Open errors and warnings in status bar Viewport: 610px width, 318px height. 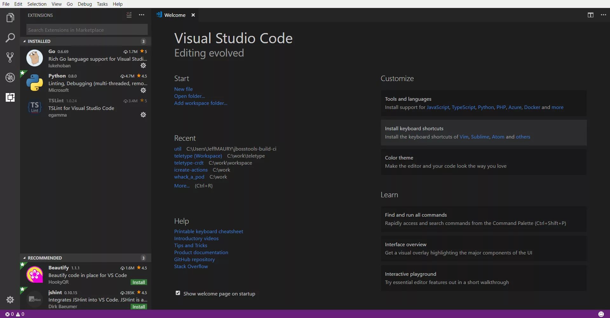tap(15, 314)
